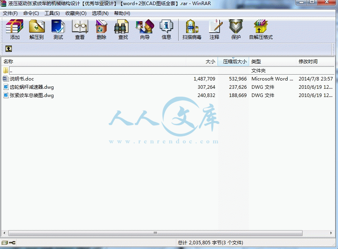Viewport: 338px width, 249px height.
Task: Open the 命令(C) menu
Action: pos(31,13)
